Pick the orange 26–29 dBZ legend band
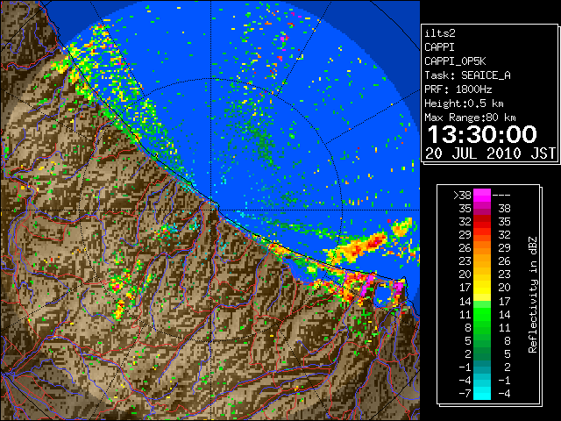 482,248
